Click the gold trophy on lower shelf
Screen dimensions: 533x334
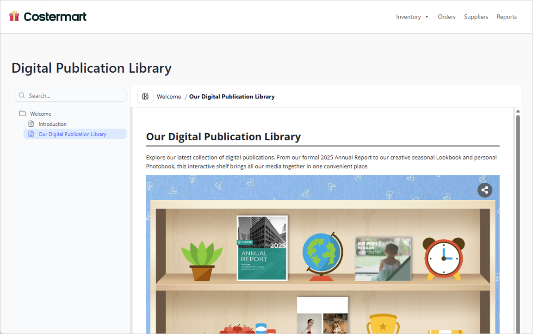(383, 324)
